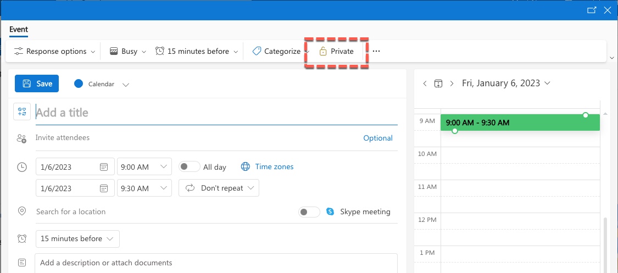
Task: Open end date calendar picker icon
Action: pyautogui.click(x=104, y=188)
